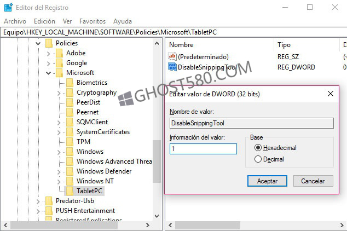Click the Predator-Usb folder icon
This screenshot has height=231, width=347.
point(49,201)
